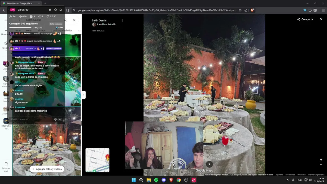Collapse the side panel arrow

click(x=84, y=95)
